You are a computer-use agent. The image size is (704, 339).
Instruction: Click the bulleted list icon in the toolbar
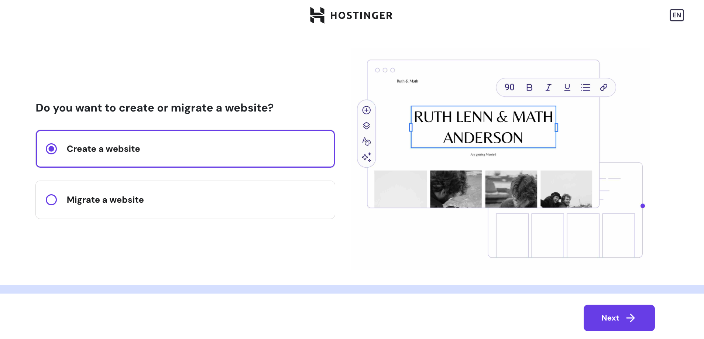click(x=585, y=87)
